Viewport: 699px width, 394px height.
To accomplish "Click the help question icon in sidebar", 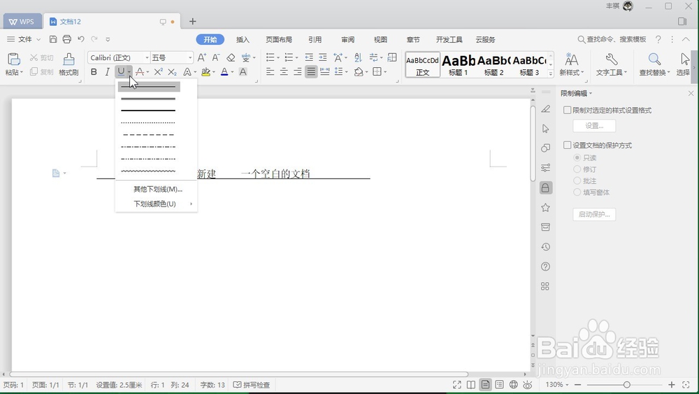I will (x=545, y=267).
